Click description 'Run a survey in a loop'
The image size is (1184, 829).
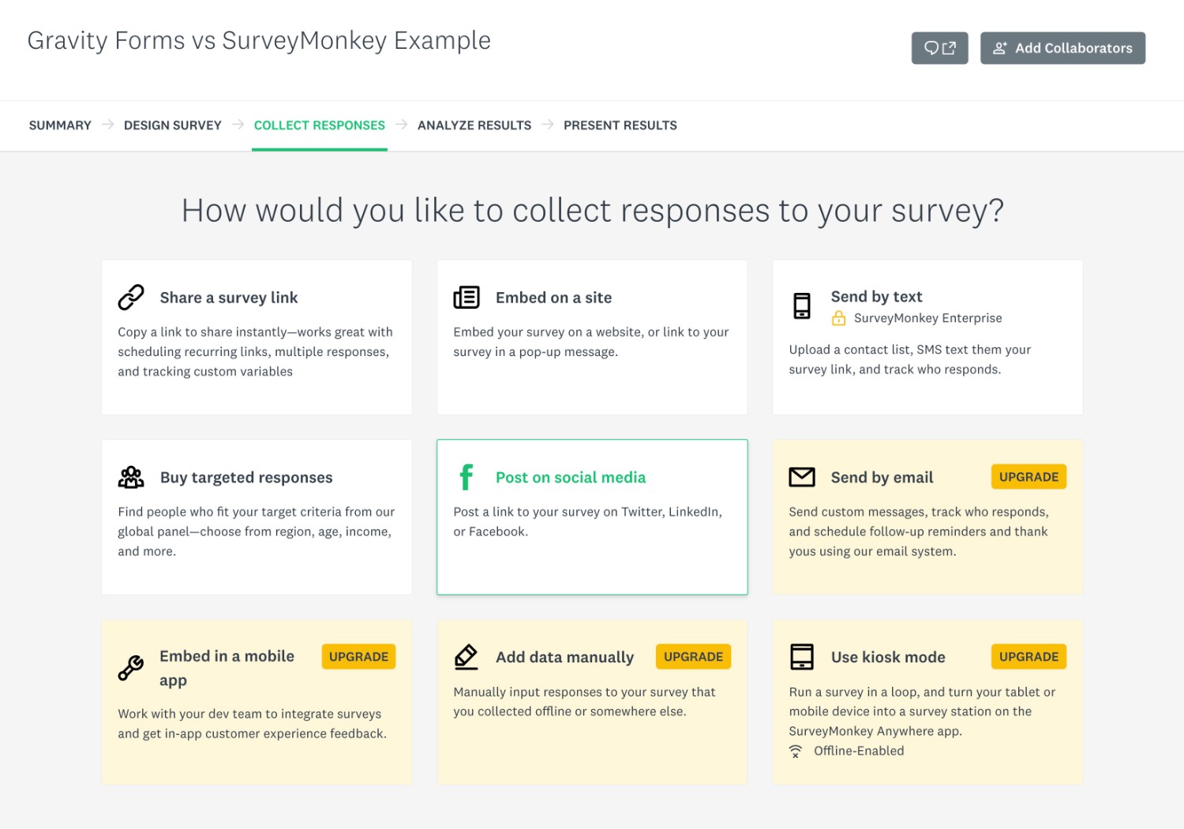coord(922,711)
